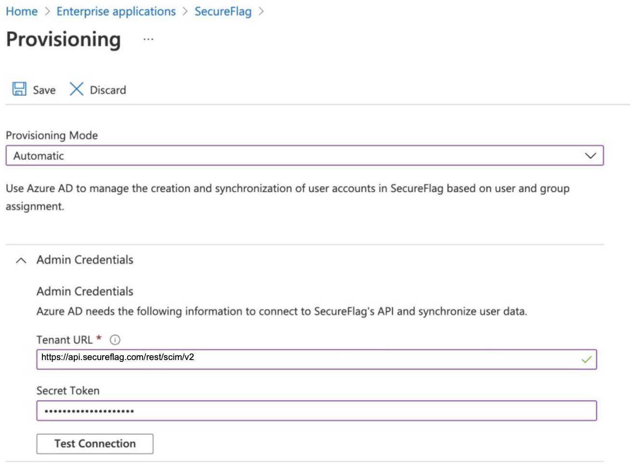Navigate to SecureFlag breadcrumb
The height and width of the screenshot is (465, 633).
click(x=223, y=12)
